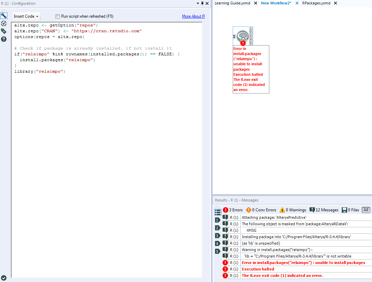Click the Help question mark icon
This screenshot has width=372, height=282.
coord(4,39)
